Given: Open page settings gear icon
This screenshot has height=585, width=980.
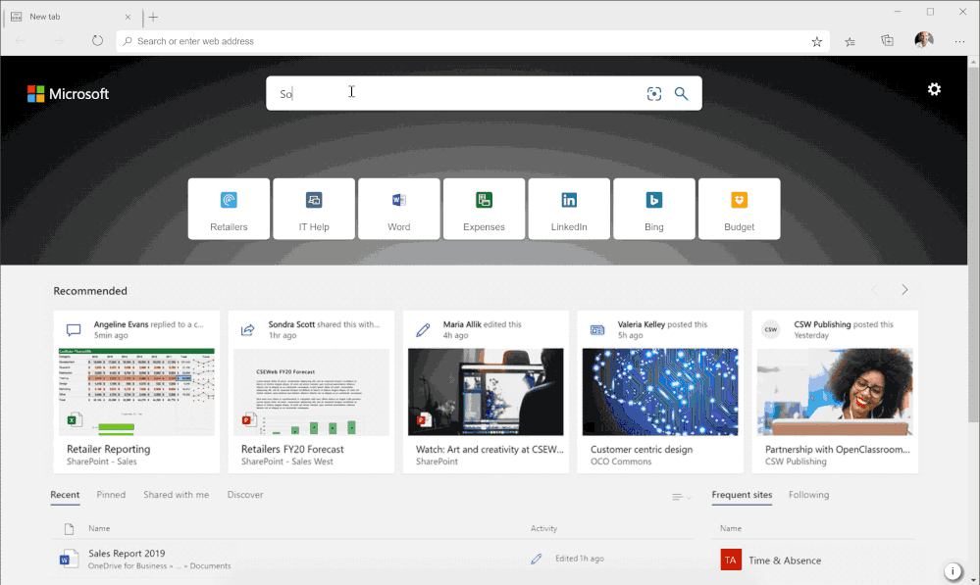Looking at the screenshot, I should [934, 89].
